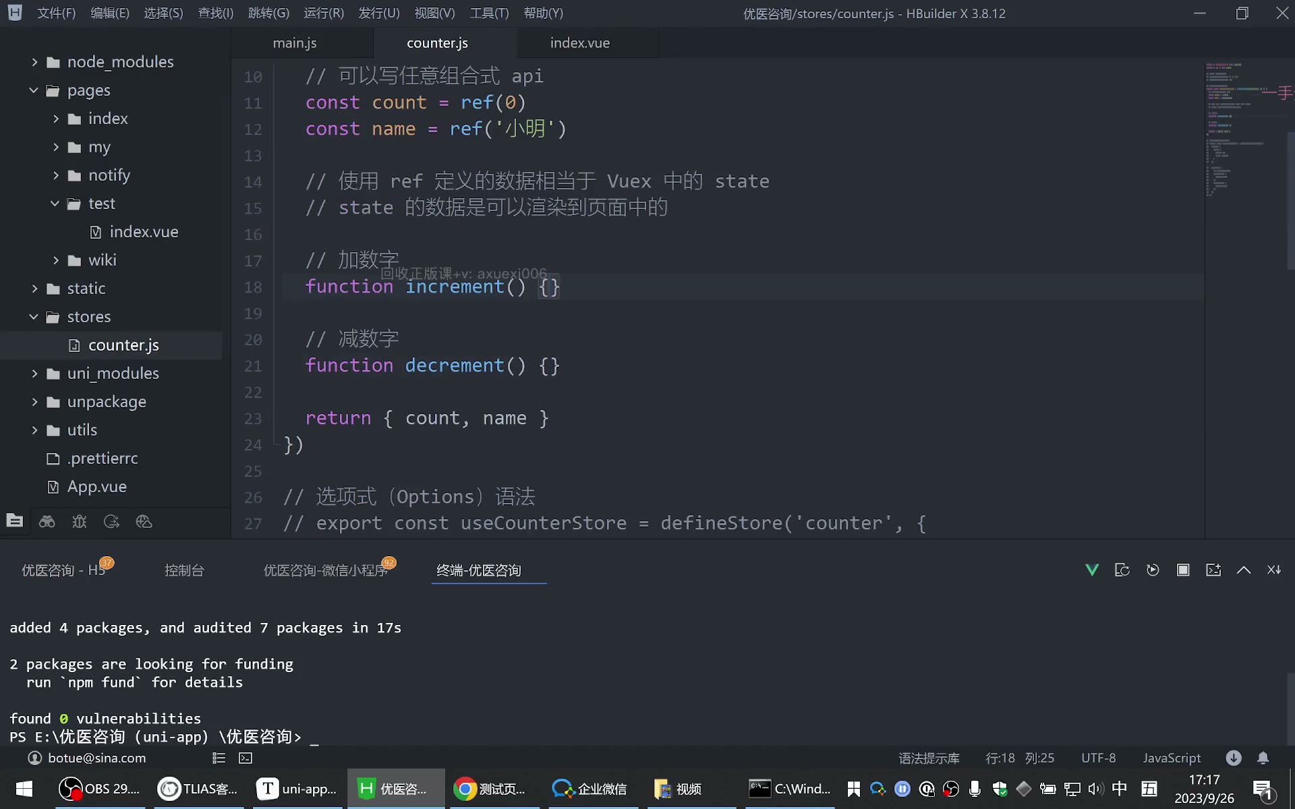Viewport: 1295px width, 809px height.
Task: Open the debug bug icon in sidebar
Action: click(x=80, y=521)
